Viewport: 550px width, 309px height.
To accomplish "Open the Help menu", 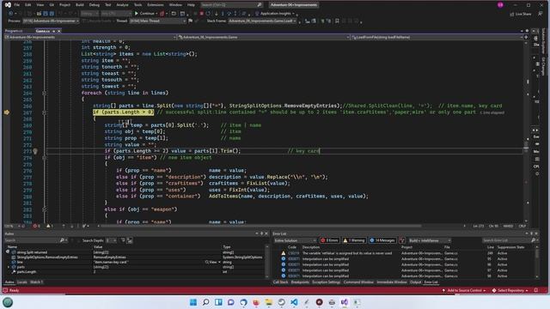I will [x=191, y=5].
